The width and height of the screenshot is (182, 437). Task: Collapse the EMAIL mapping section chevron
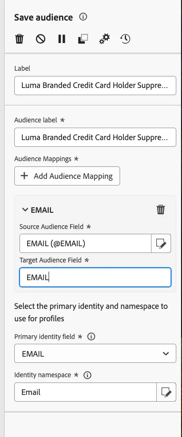[x=25, y=210]
